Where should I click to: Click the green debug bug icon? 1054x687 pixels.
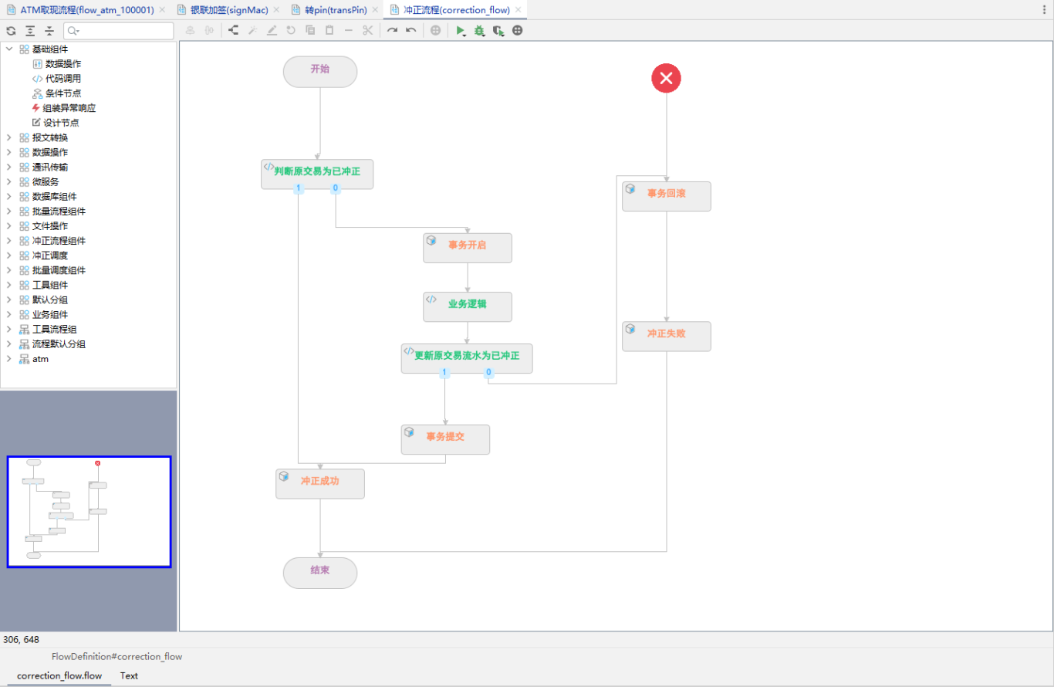click(x=479, y=31)
